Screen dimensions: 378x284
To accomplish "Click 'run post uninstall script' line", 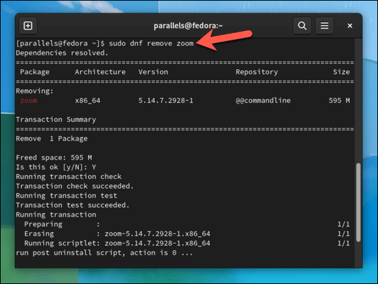I will (104, 253).
